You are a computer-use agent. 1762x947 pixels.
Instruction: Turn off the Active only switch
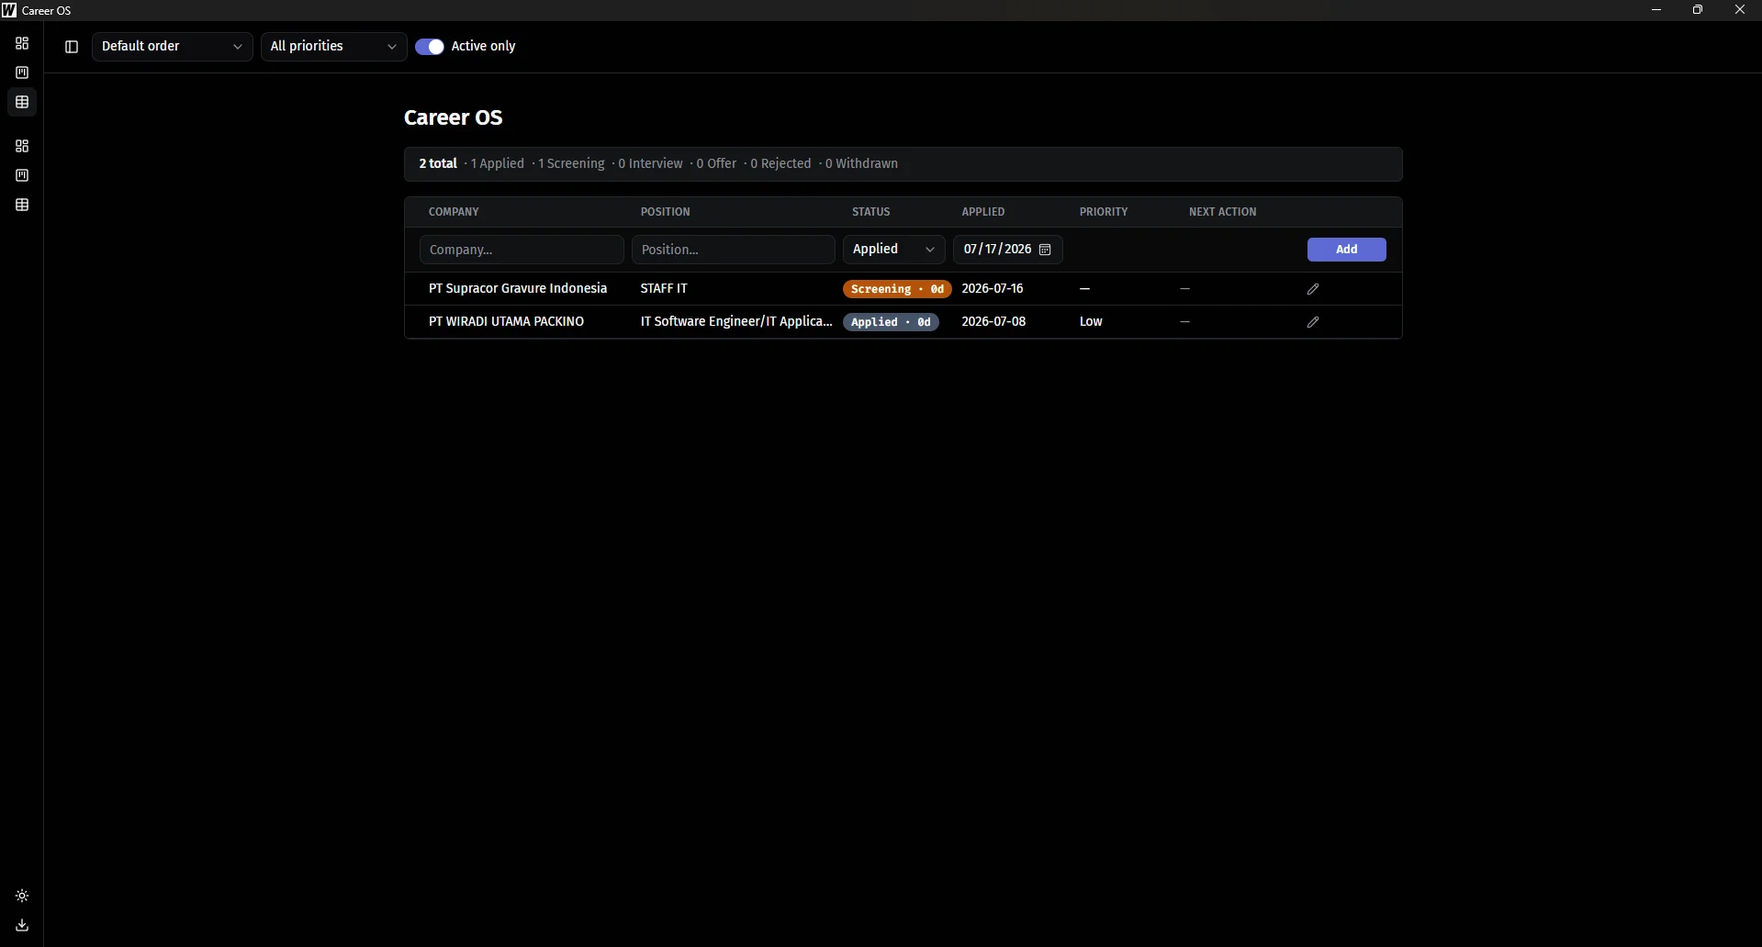[430, 47]
